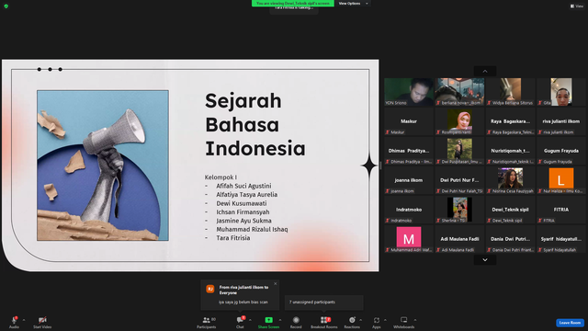Select YON Sriono video tile
The image size is (588, 331).
click(x=409, y=92)
